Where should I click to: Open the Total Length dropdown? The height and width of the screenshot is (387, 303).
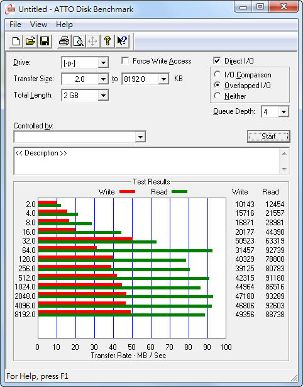(x=103, y=95)
